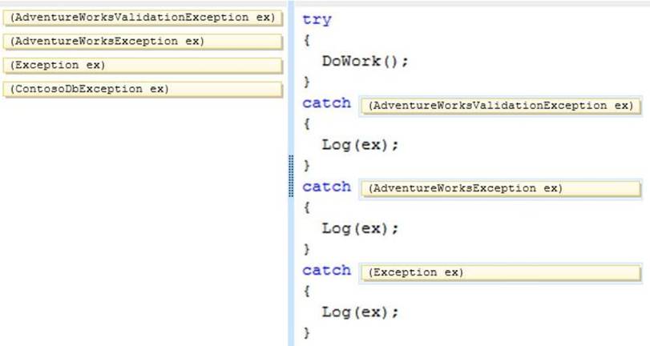Click the closing brace after DoWork()
Screen dimensions: 650x346
coord(306,82)
